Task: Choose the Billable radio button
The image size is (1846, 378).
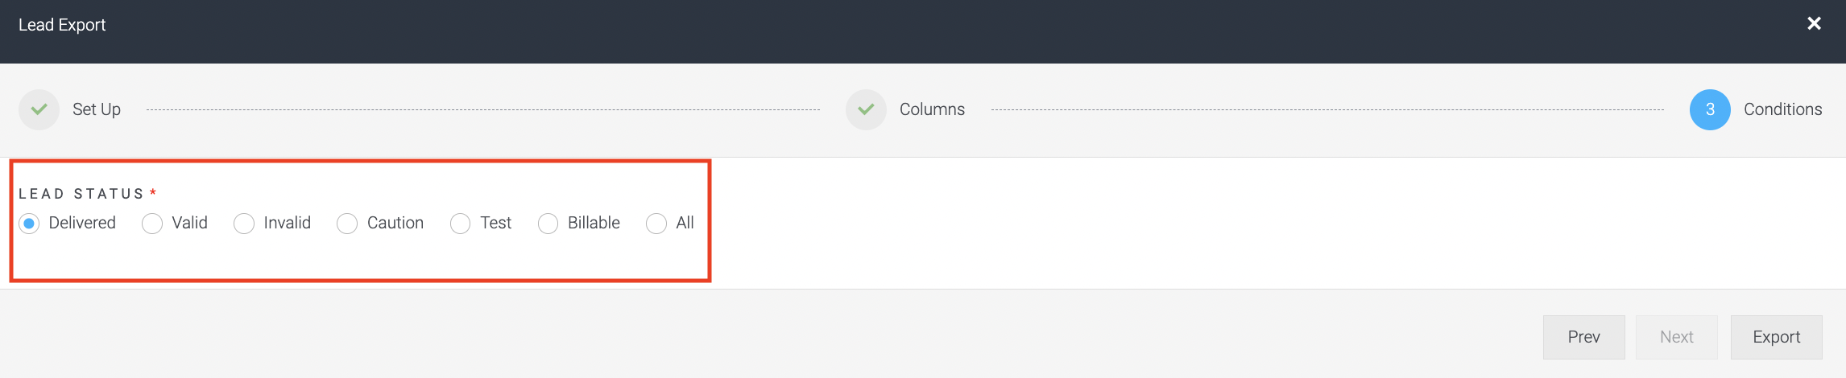Action: tap(548, 224)
